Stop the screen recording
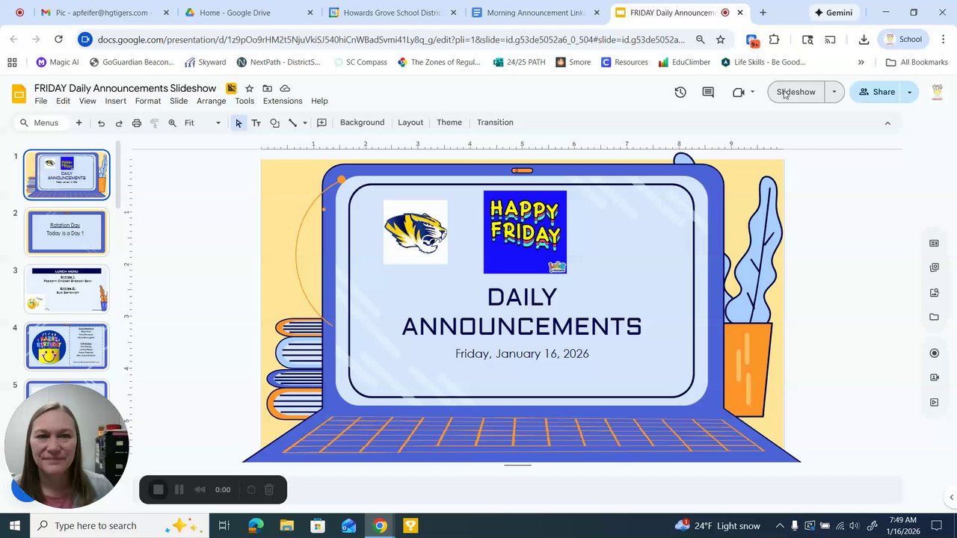The height and width of the screenshot is (538, 957). tap(158, 489)
